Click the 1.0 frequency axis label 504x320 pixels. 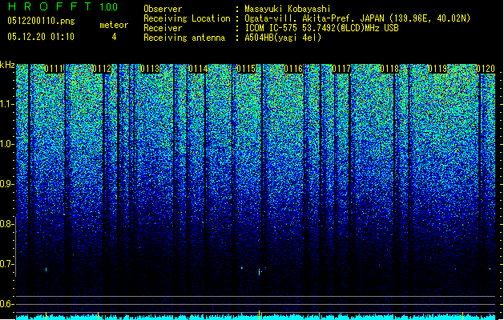(7, 144)
